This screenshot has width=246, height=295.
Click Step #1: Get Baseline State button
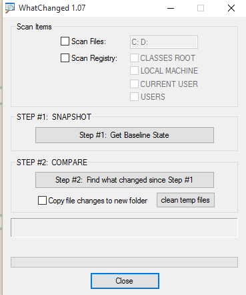(x=125, y=135)
